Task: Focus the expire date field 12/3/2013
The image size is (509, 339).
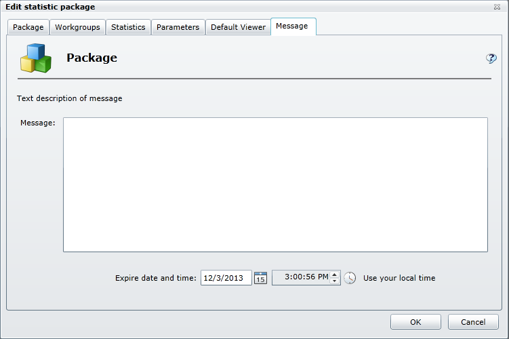Action: (x=226, y=278)
